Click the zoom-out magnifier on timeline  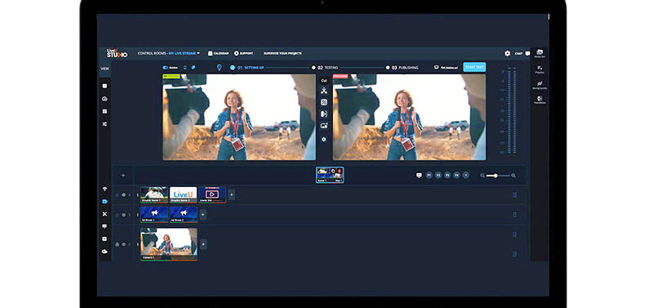(x=482, y=176)
